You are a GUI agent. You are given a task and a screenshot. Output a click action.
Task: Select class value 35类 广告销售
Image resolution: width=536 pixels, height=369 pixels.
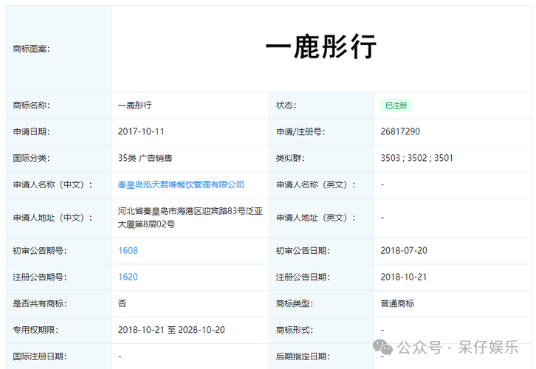pos(145,158)
